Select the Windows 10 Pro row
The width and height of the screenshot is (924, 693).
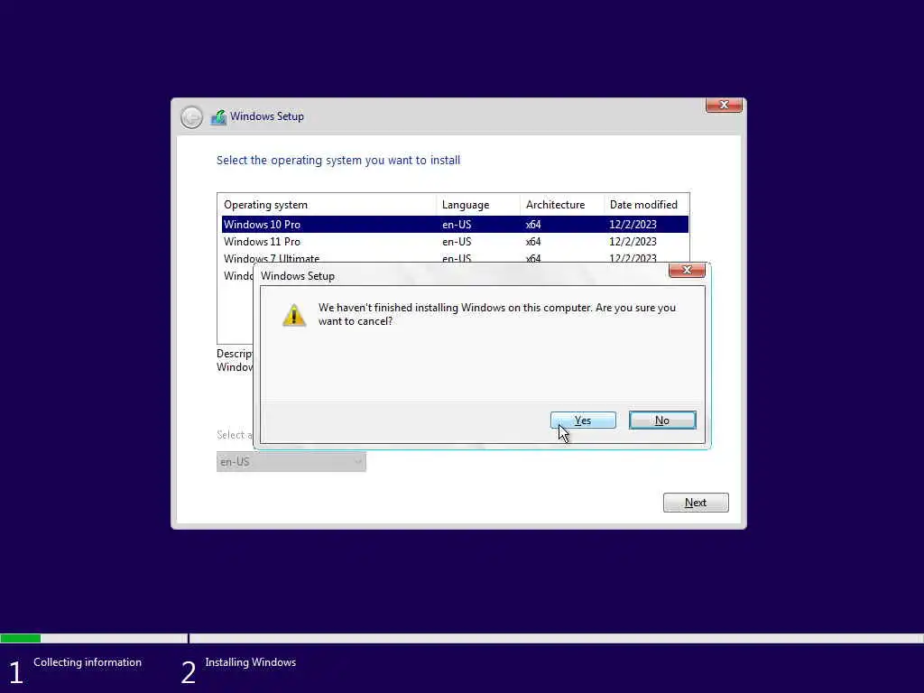455,225
